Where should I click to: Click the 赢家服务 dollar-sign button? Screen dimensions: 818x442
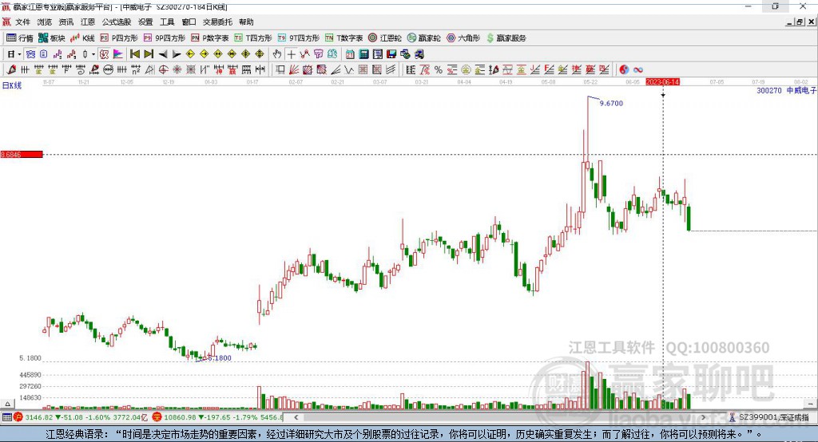tap(506, 38)
